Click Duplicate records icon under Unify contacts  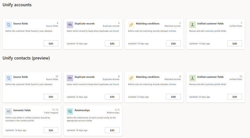pyautogui.click(x=70, y=78)
